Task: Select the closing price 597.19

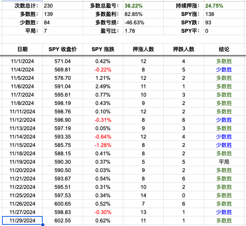Action: click(63, 128)
